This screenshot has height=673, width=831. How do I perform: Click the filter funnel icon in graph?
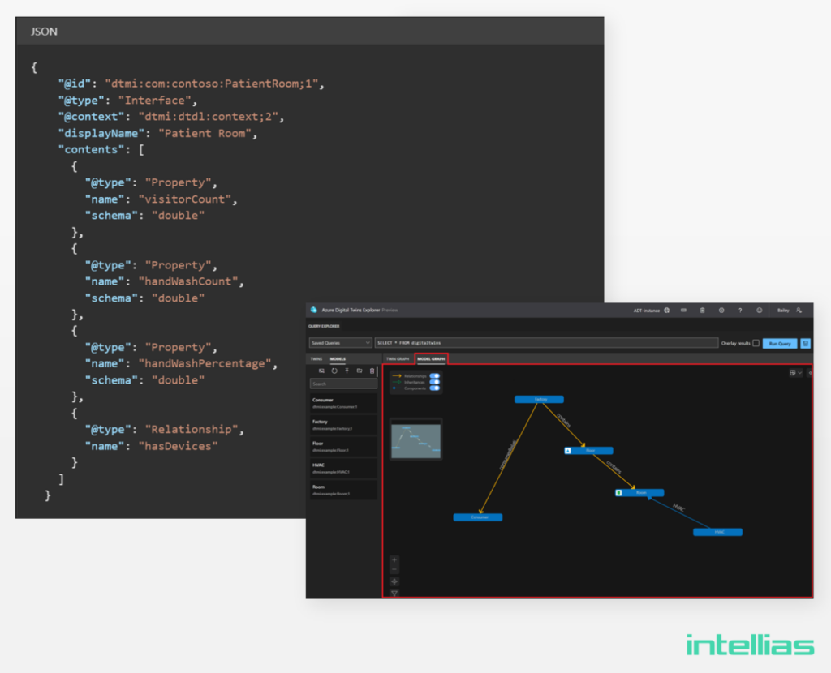pos(394,593)
